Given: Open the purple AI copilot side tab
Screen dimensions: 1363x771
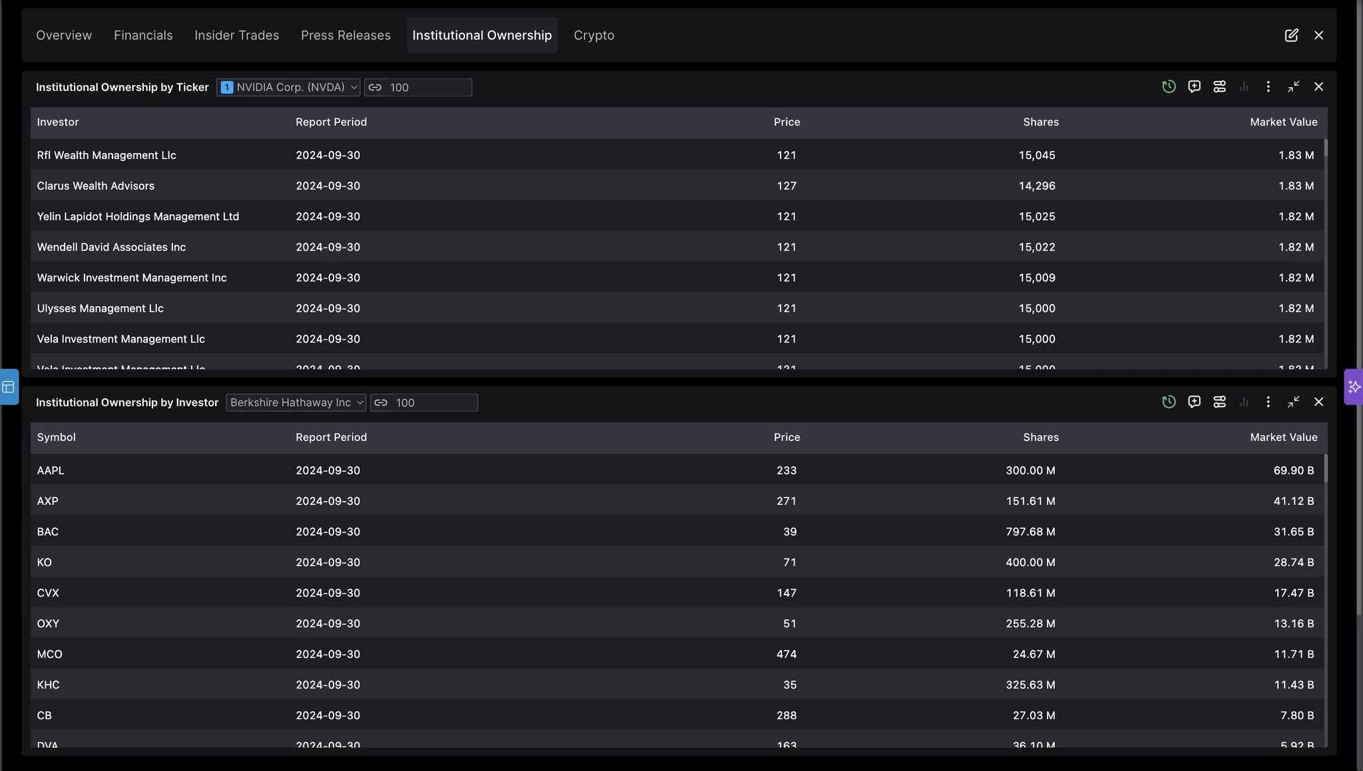Looking at the screenshot, I should (x=1354, y=386).
